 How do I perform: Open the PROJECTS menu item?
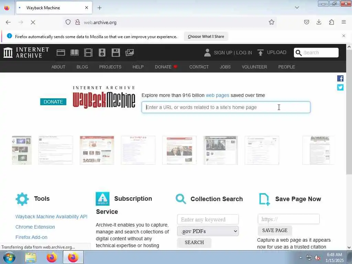(x=110, y=67)
